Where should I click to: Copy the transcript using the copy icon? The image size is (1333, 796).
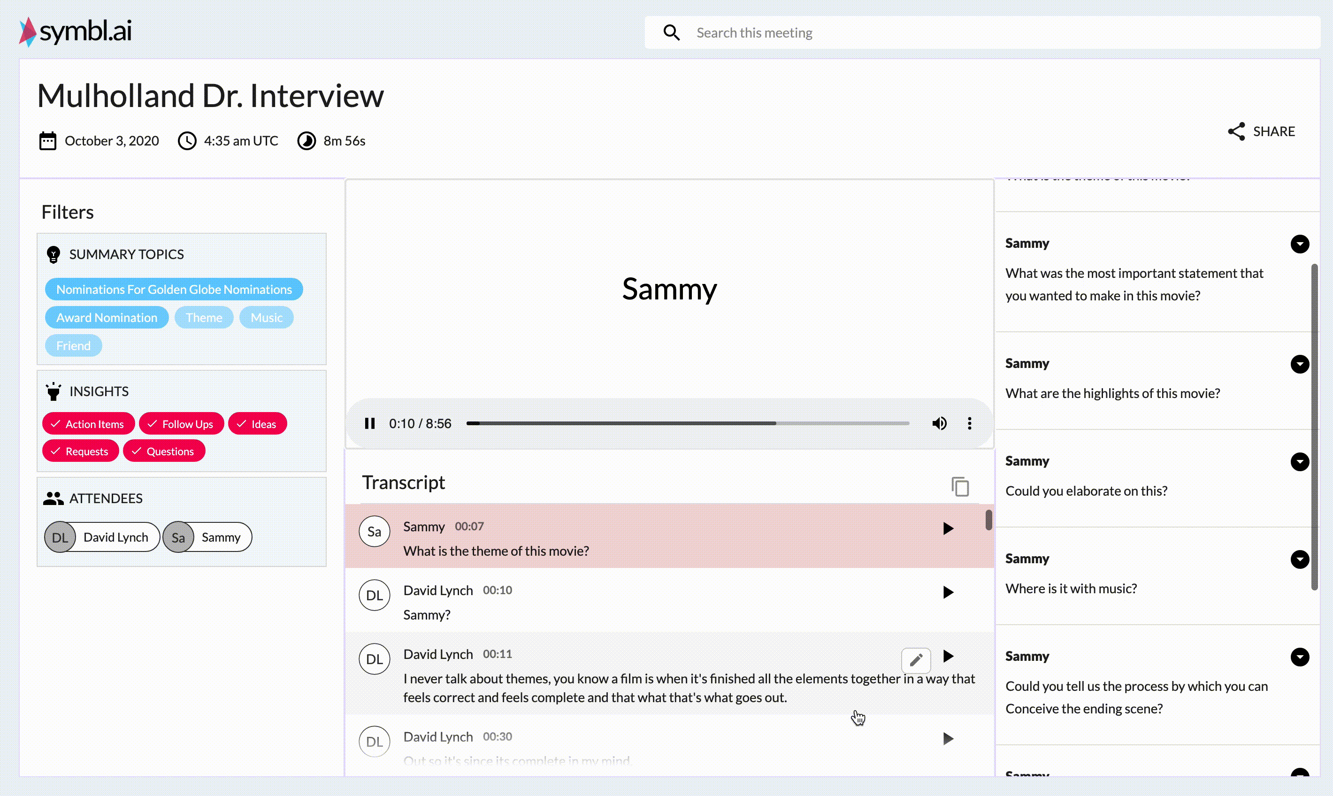click(960, 487)
